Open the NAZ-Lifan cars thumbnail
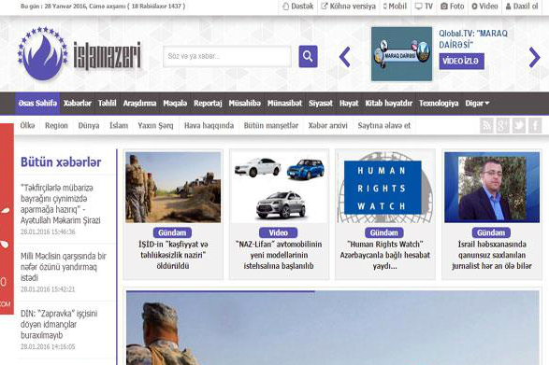 tap(279, 187)
